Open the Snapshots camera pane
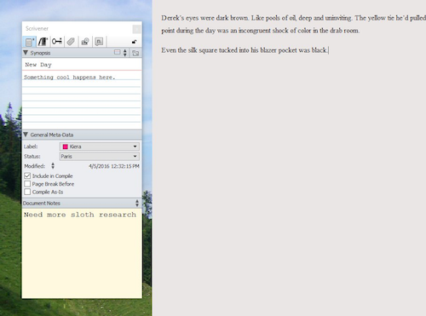426x316 pixels. [x=85, y=42]
